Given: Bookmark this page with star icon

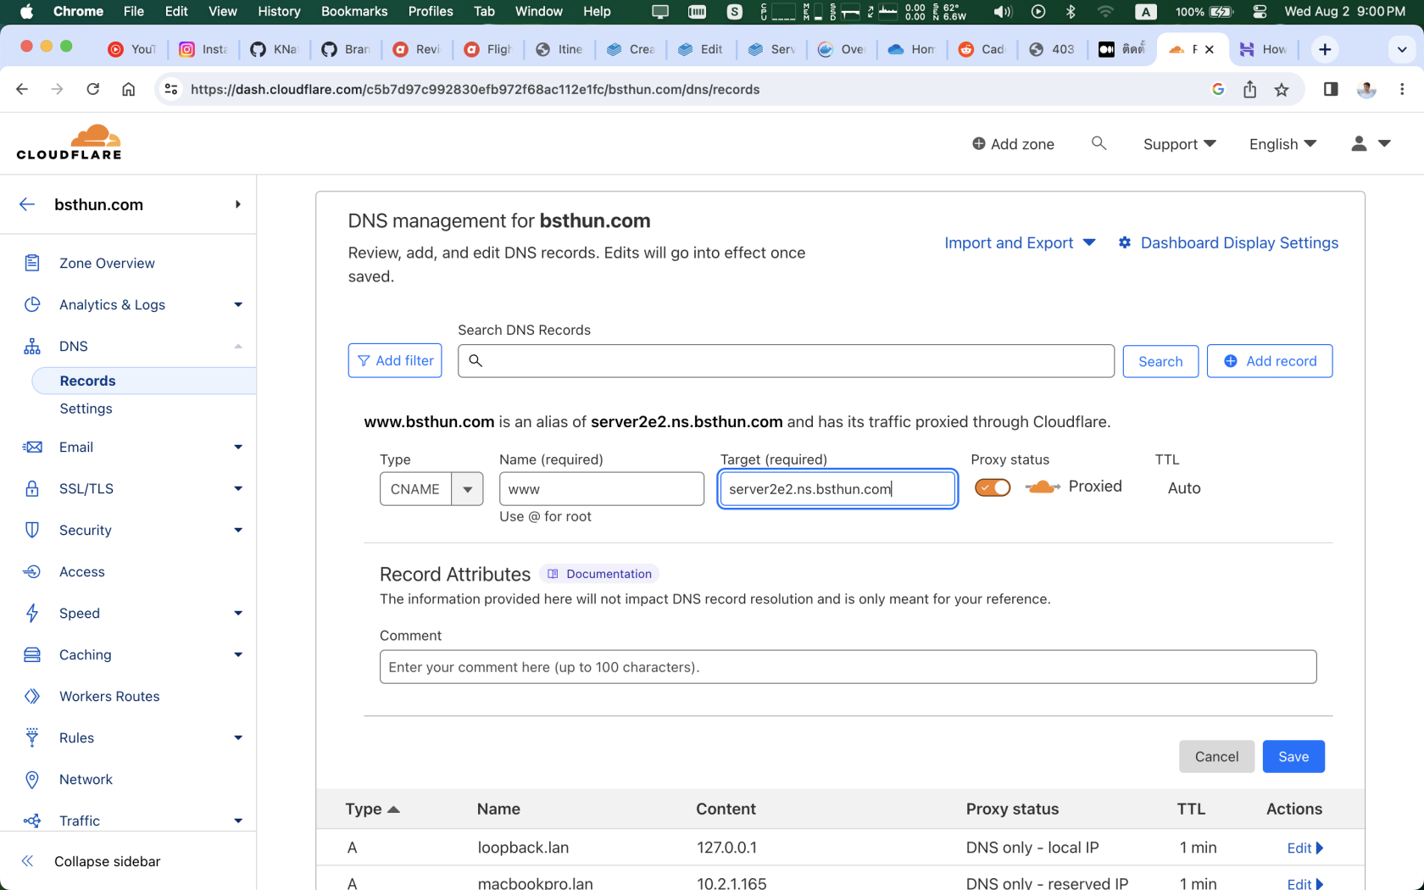Looking at the screenshot, I should point(1282,89).
